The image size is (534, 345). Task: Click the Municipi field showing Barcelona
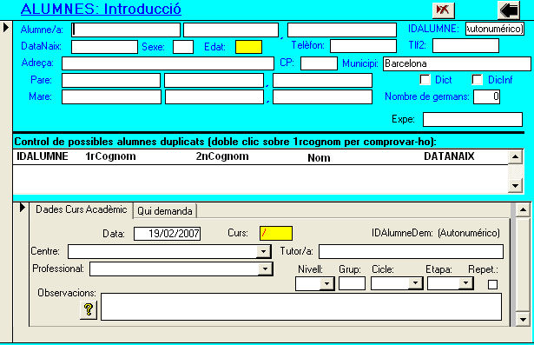457,63
